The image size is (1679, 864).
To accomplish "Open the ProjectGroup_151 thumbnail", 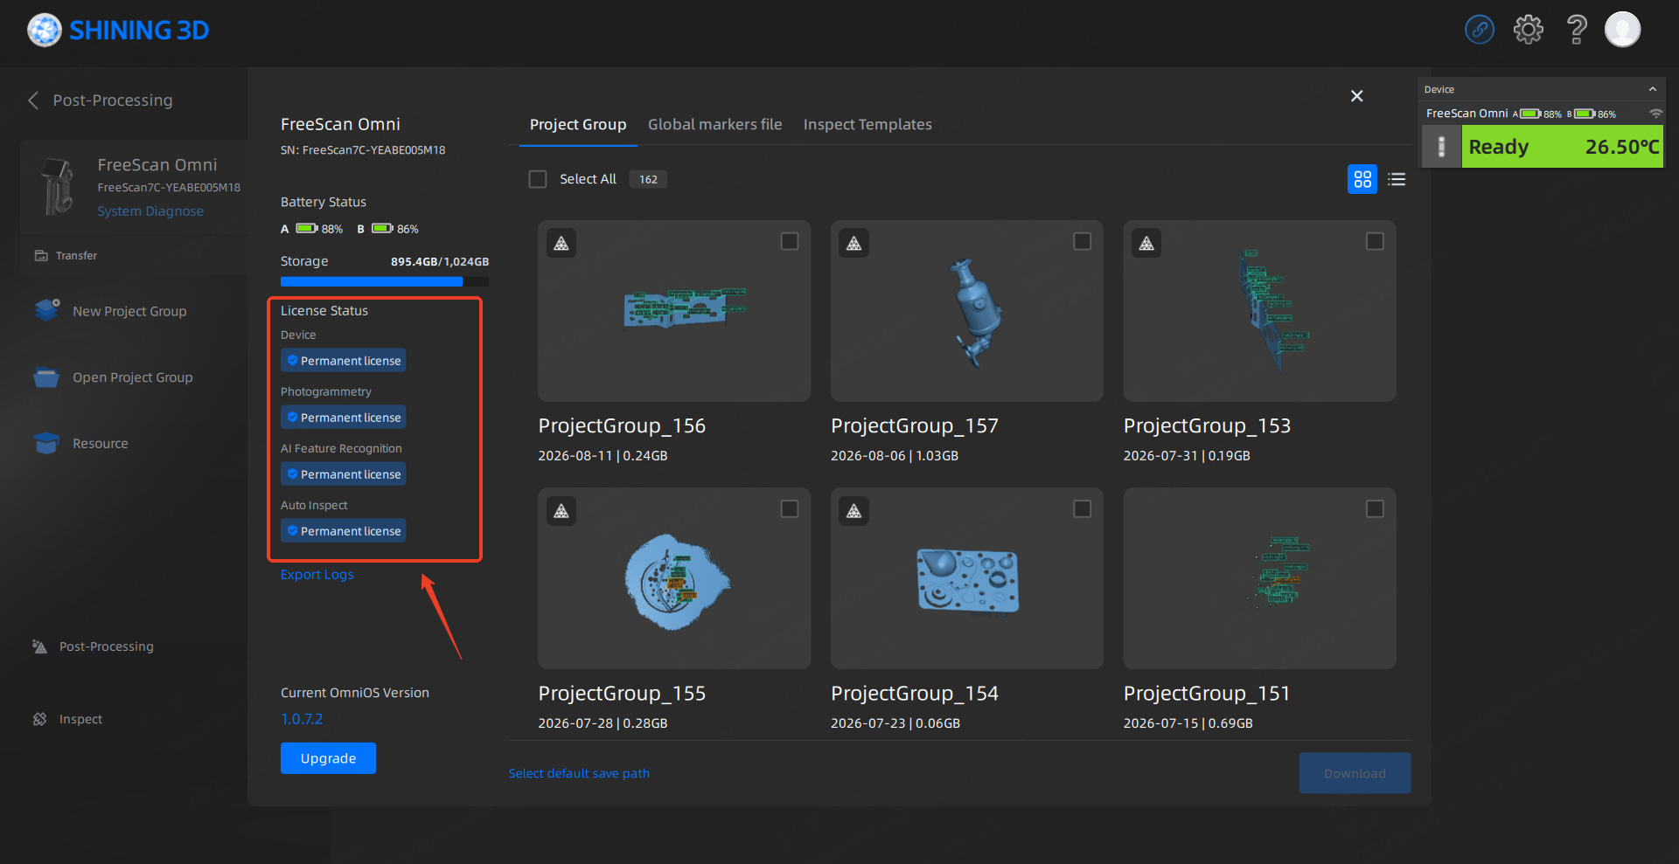I will (x=1260, y=578).
